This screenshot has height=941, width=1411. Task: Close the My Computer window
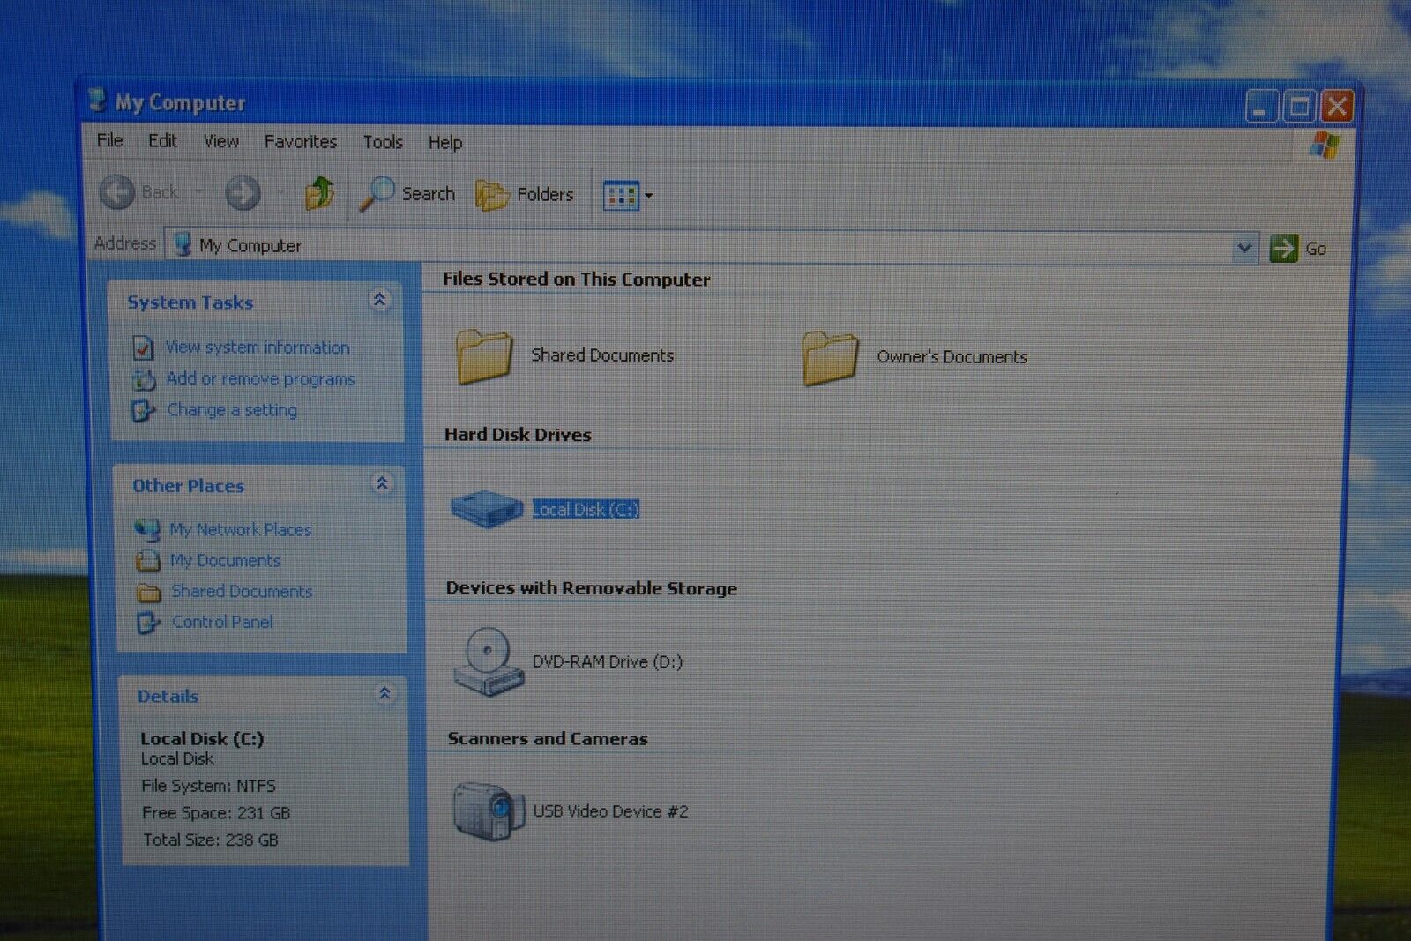(x=1337, y=107)
